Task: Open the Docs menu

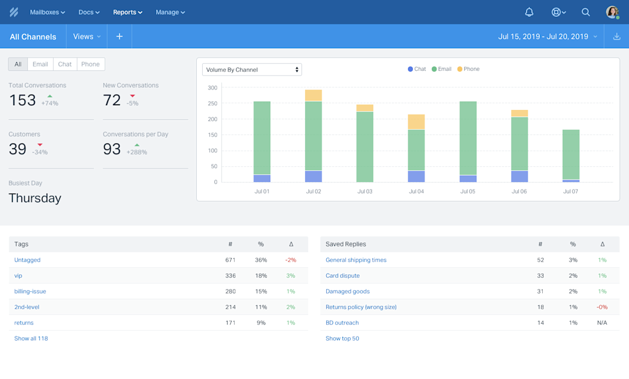Action: tap(89, 12)
